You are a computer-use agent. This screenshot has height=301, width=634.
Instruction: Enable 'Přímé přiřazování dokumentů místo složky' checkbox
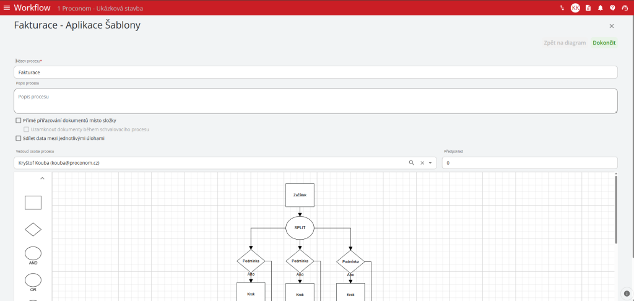point(19,120)
